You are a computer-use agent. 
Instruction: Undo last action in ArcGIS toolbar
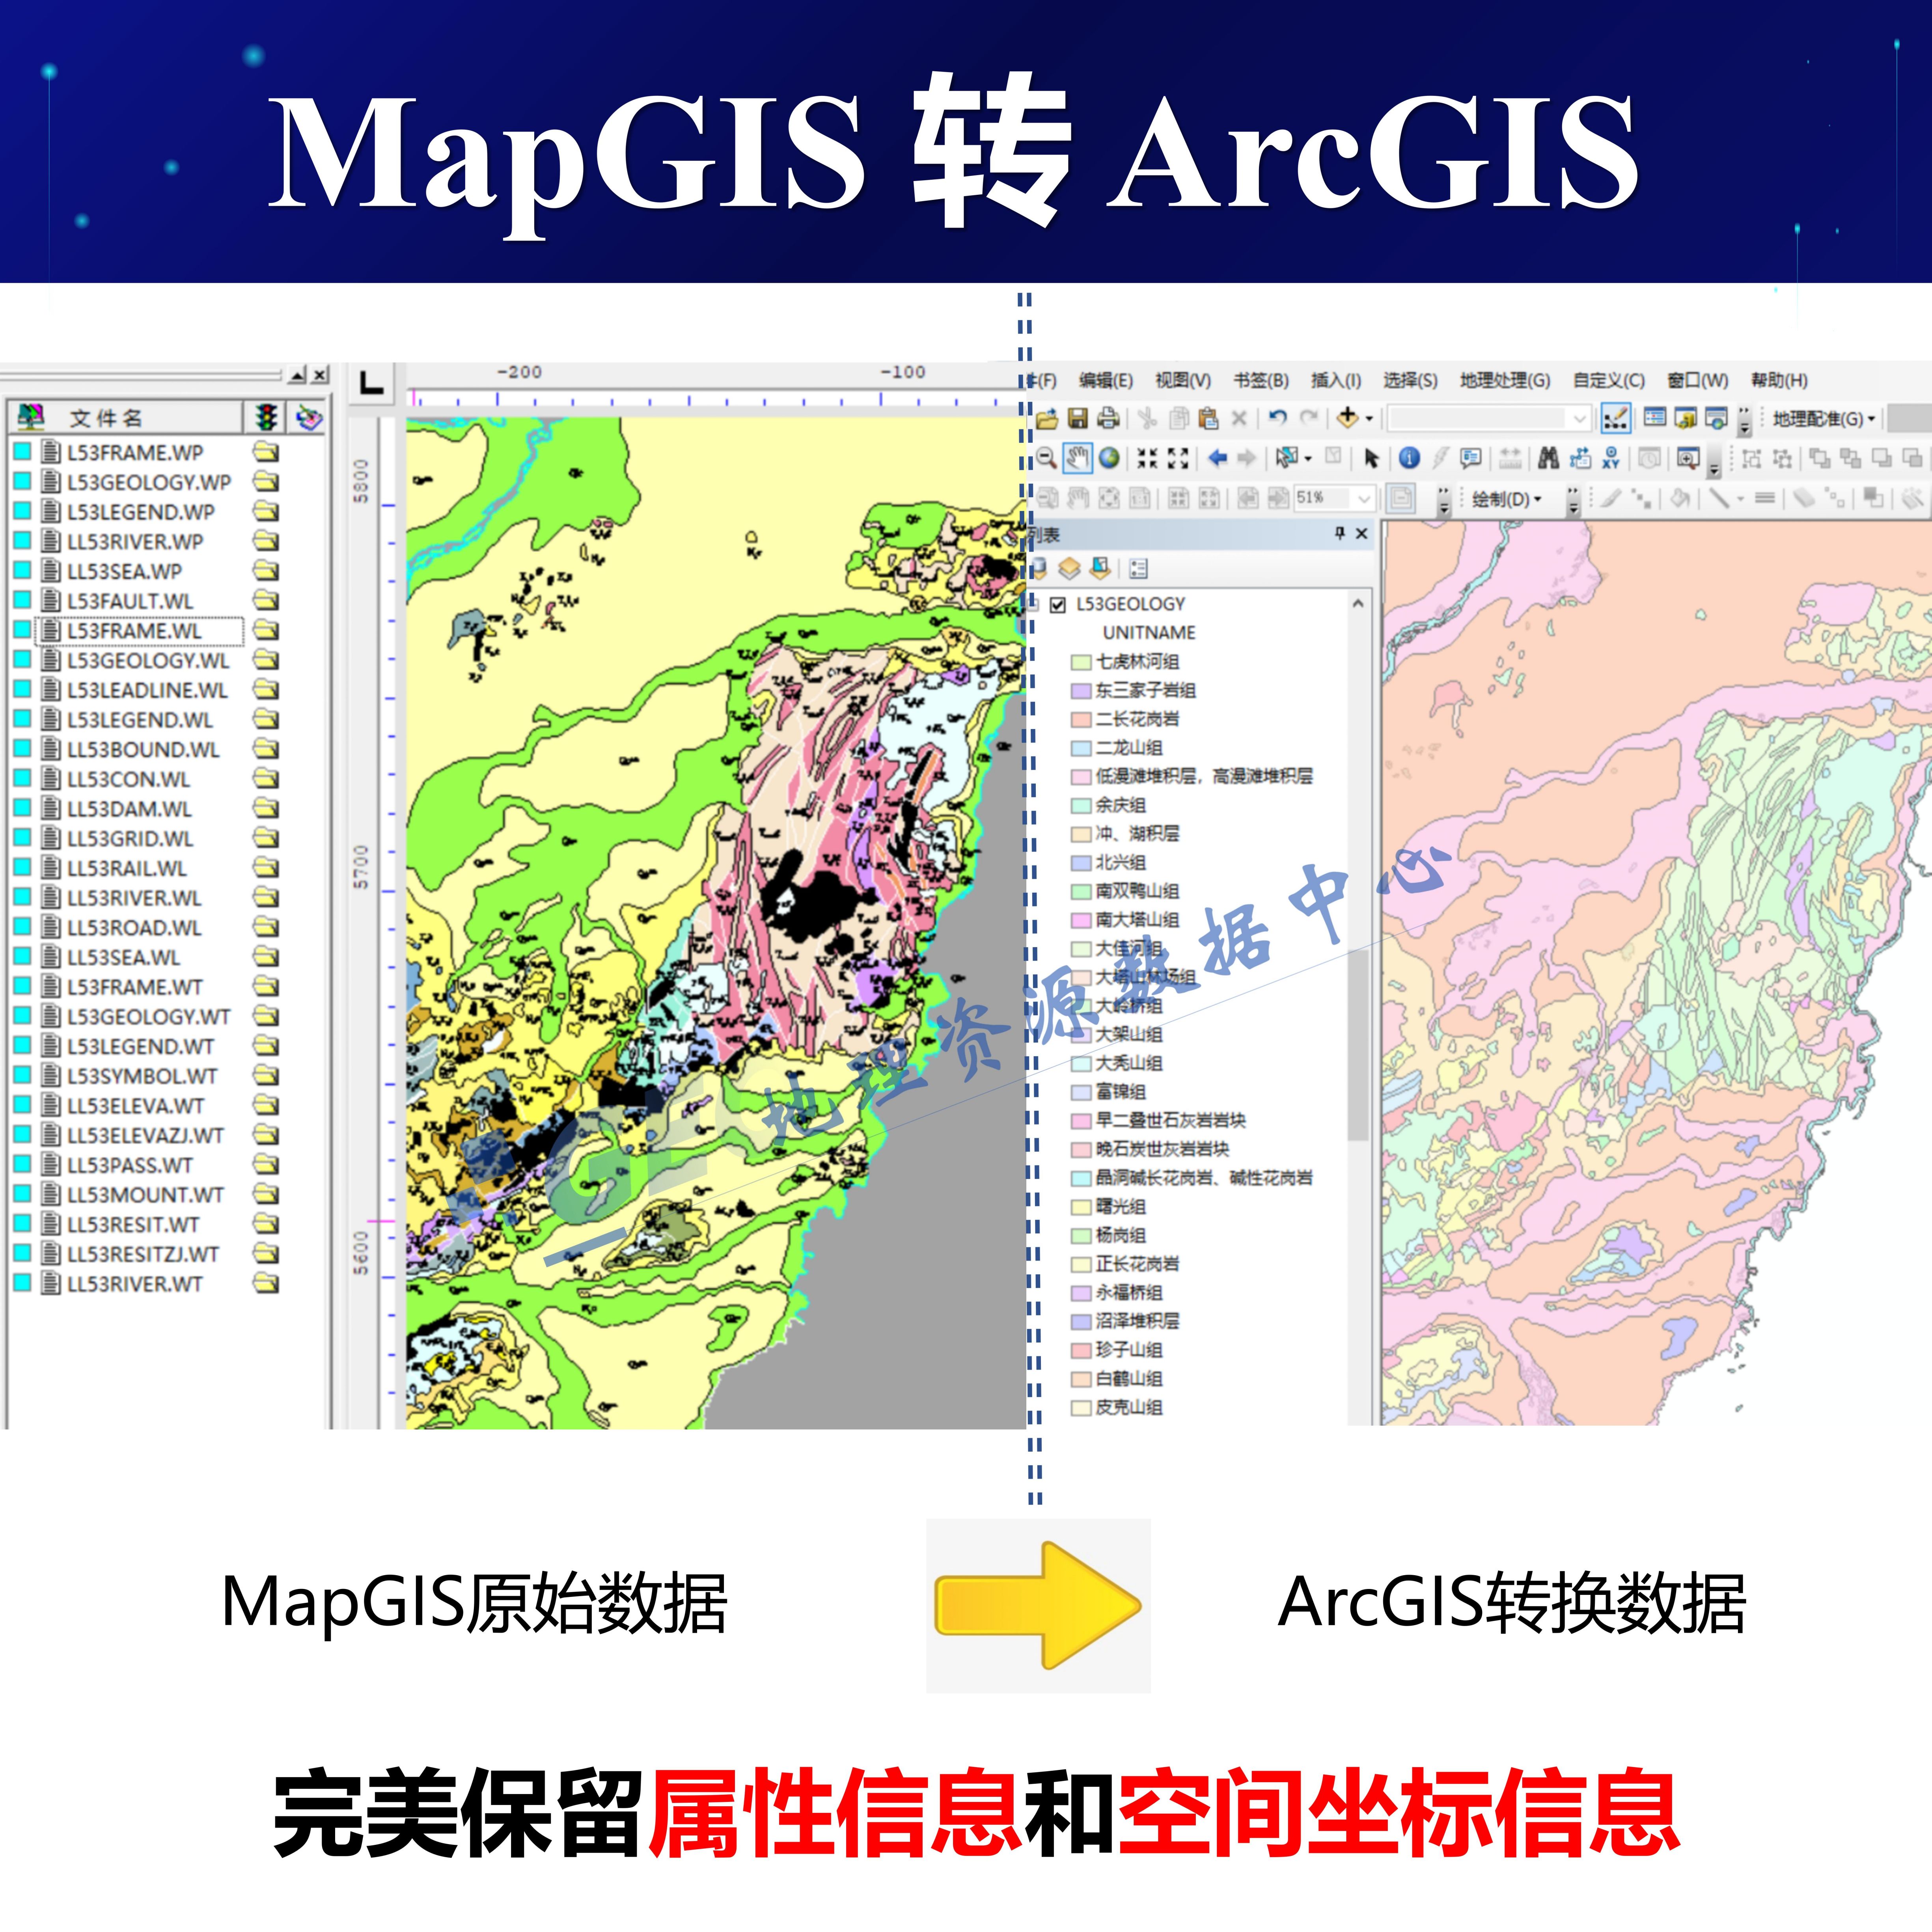pyautogui.click(x=1277, y=418)
